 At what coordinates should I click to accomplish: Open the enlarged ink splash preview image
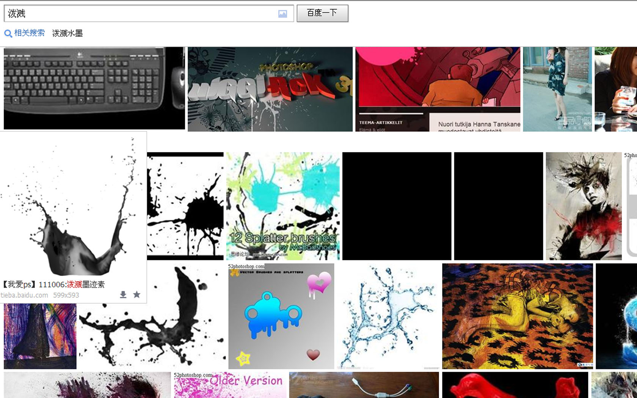tap(73, 205)
